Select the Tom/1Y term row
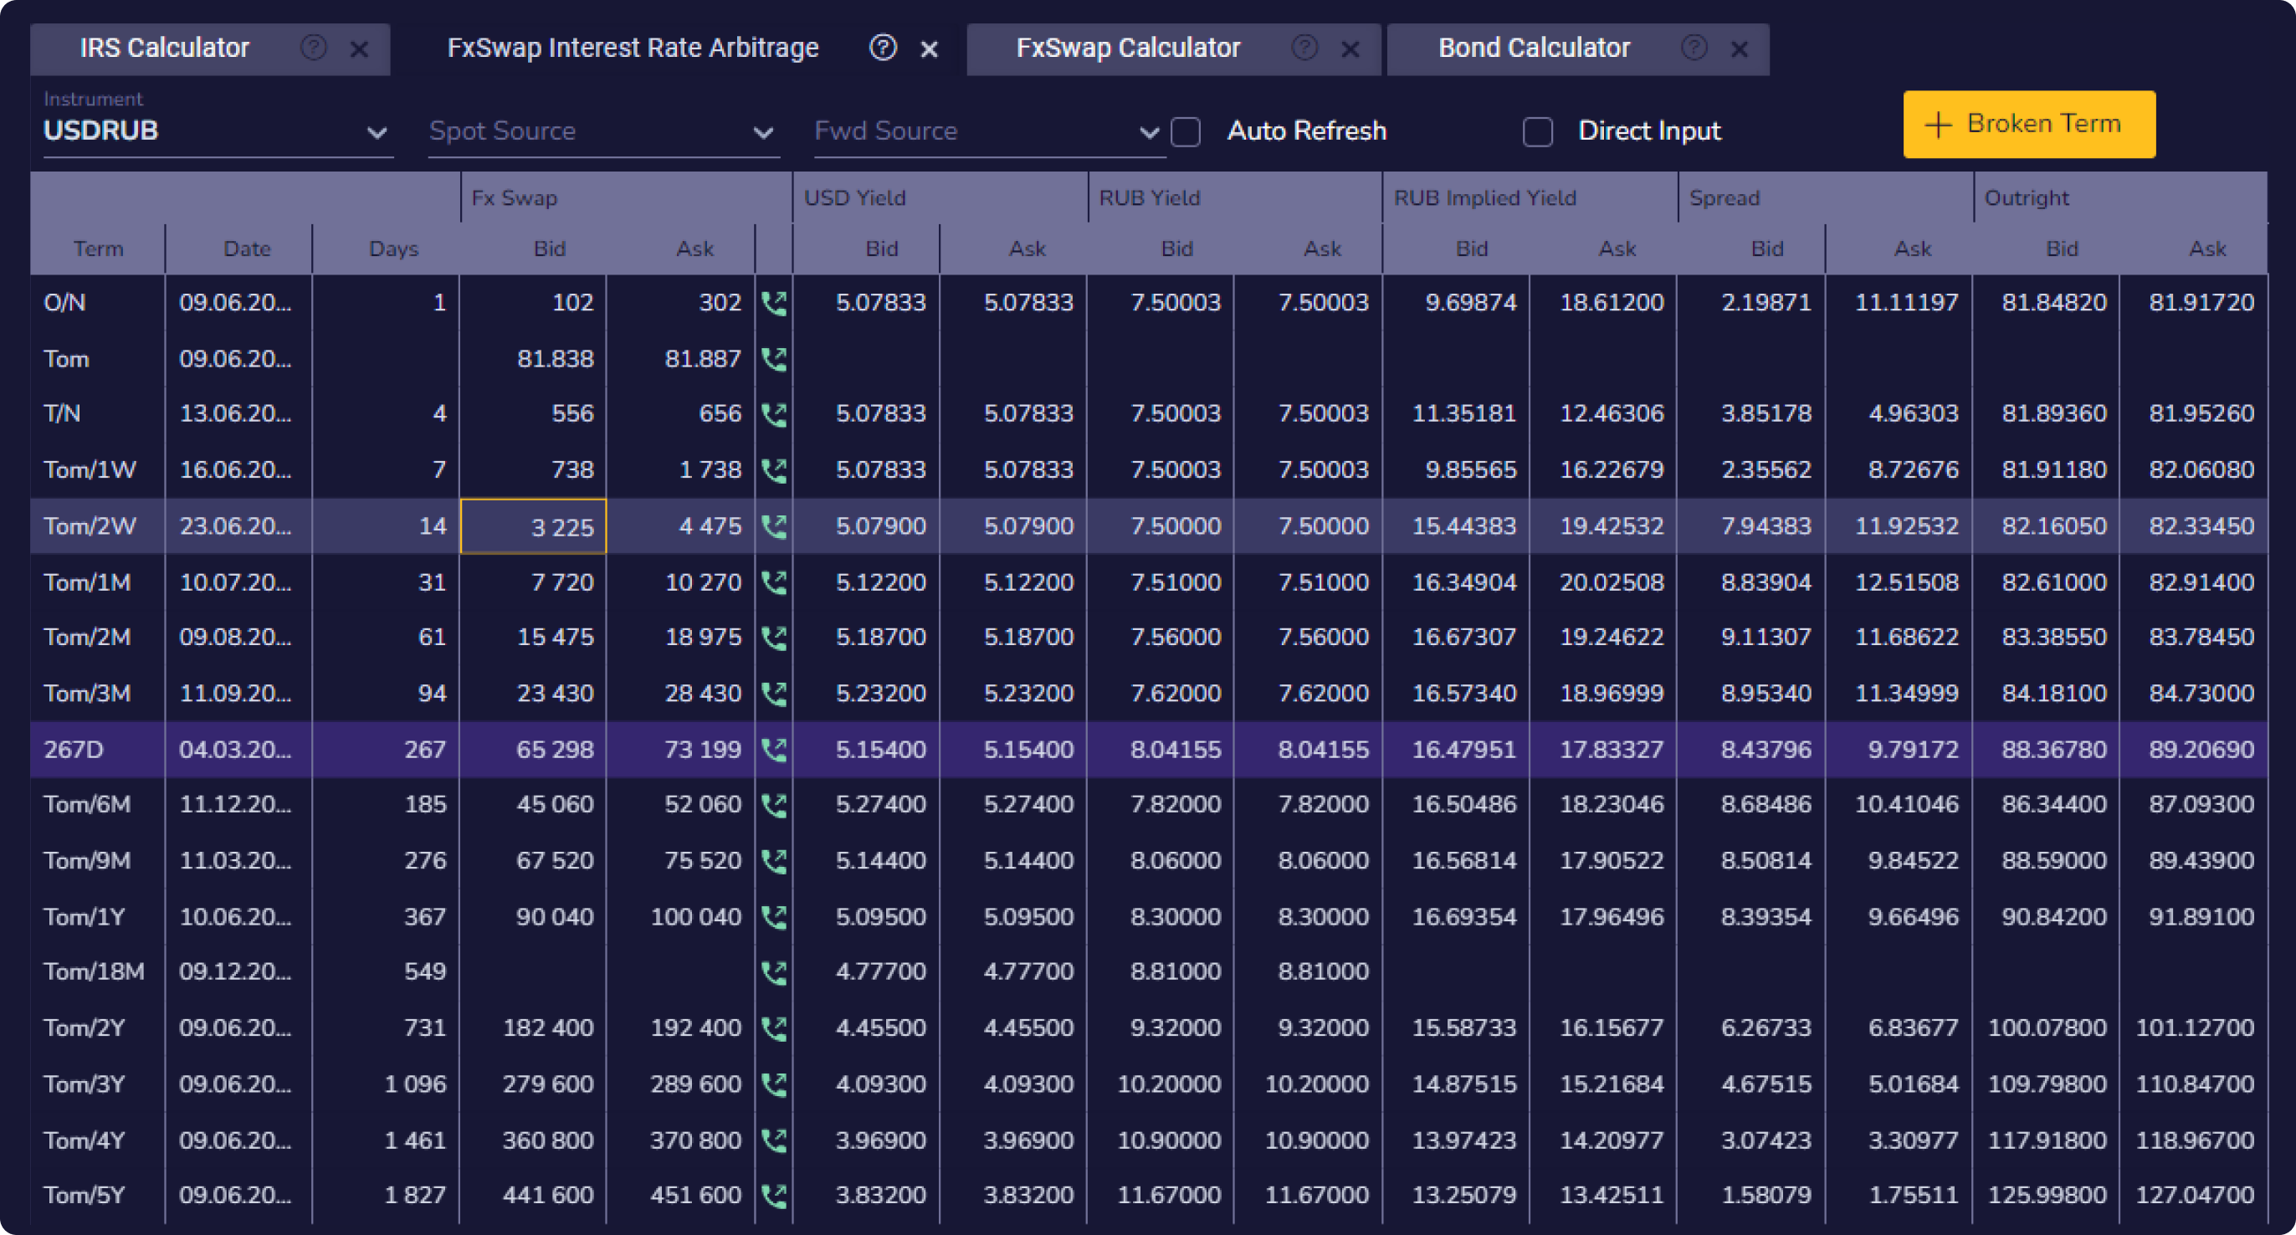The height and width of the screenshot is (1235, 2296). (x=85, y=917)
